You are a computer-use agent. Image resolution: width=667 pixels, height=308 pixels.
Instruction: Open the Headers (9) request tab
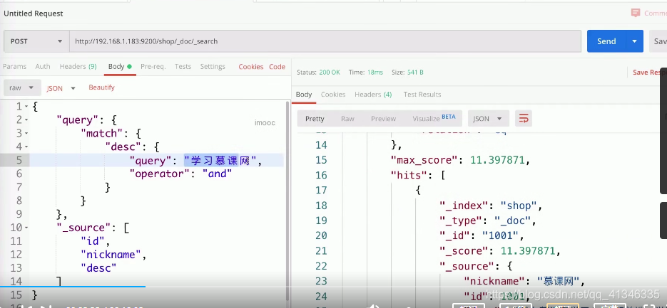pos(78,67)
